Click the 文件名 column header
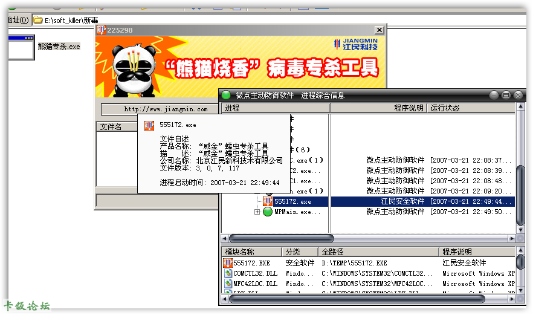Viewport: 533px width, 315px height. [117, 127]
